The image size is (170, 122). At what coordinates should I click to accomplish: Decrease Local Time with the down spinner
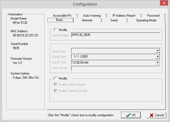tap(158, 64)
